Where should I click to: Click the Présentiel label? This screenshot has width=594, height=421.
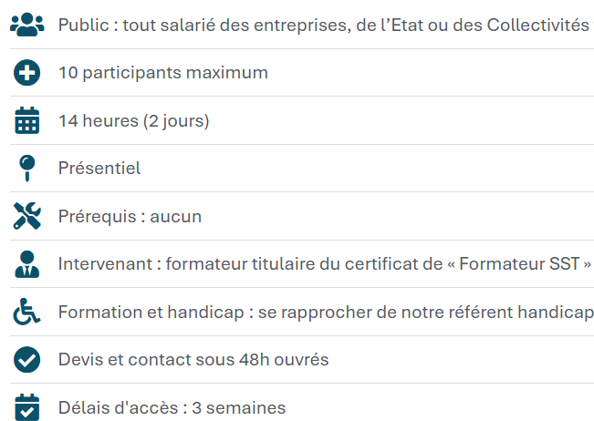pyautogui.click(x=99, y=169)
